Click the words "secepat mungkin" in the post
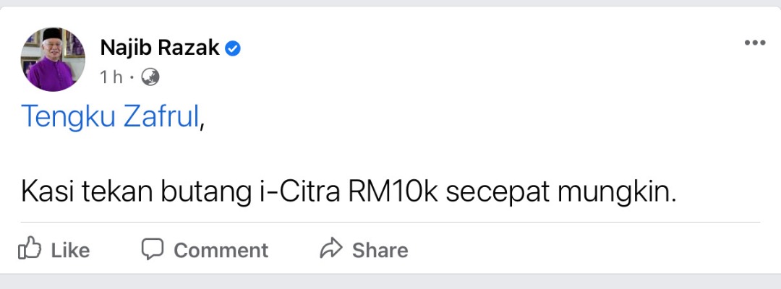781x289 pixels. [561, 192]
